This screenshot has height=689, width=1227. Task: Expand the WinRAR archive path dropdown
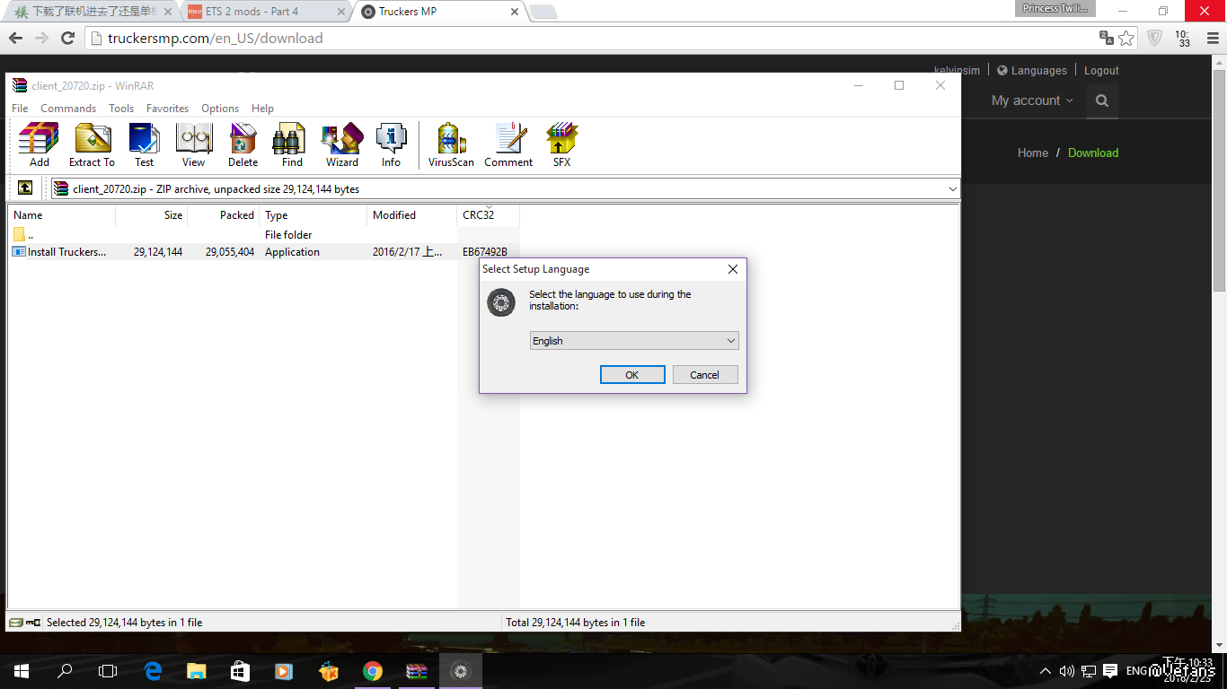click(952, 188)
